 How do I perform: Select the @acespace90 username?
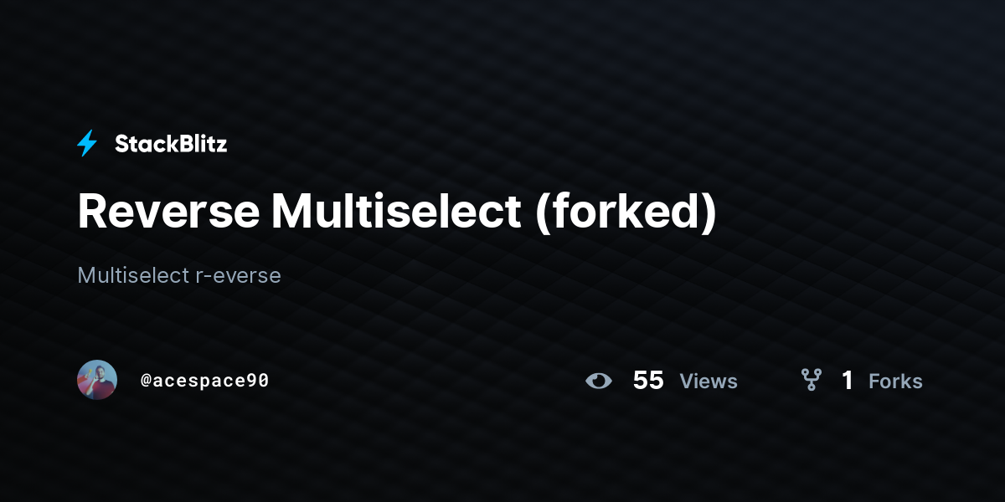pos(204,380)
